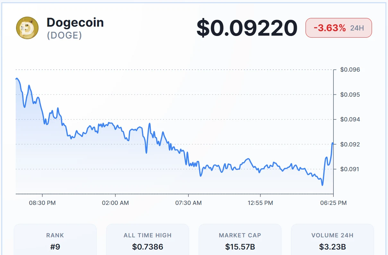Click the $0.09220 current price
The image size is (388, 255).
click(247, 28)
